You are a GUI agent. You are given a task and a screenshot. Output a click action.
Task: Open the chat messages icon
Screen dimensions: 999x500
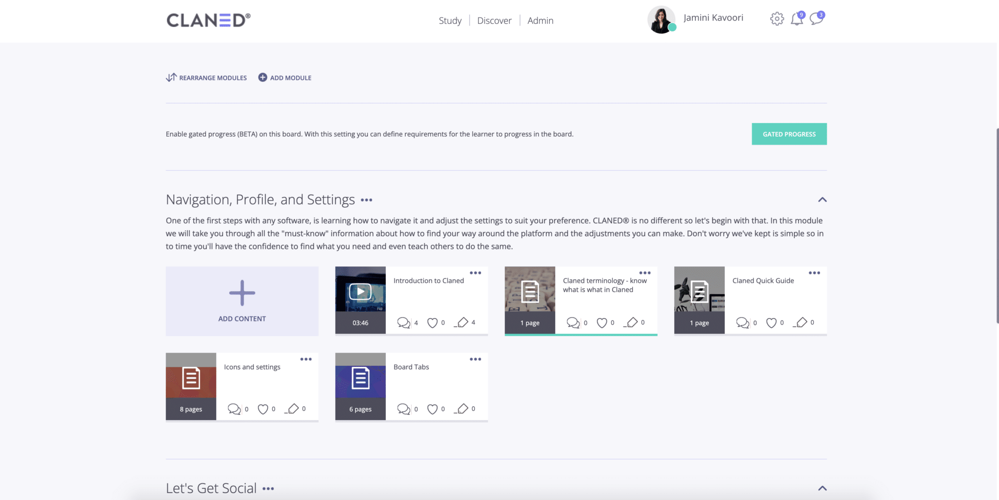pyautogui.click(x=816, y=19)
